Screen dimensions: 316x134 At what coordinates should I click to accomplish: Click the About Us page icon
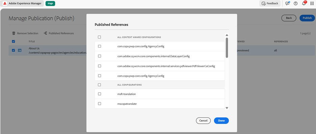pos(20,50)
